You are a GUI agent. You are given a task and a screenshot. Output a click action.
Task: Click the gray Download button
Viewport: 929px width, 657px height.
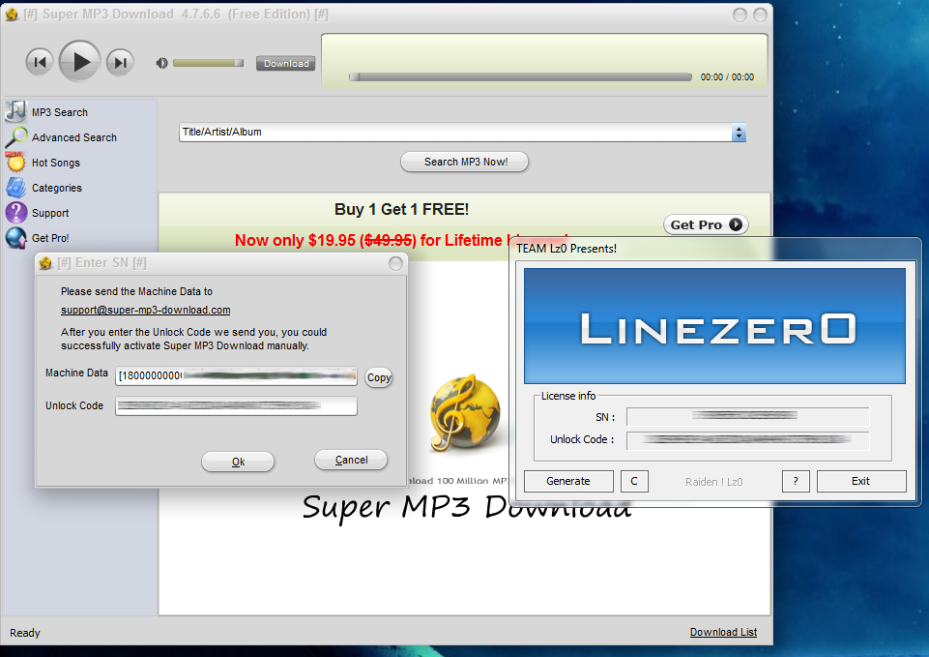tap(285, 64)
